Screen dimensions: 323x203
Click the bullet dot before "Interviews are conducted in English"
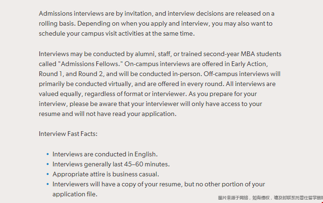(48, 155)
